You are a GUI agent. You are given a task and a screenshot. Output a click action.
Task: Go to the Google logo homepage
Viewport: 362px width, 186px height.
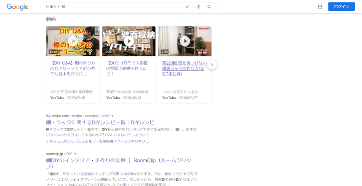click(17, 7)
